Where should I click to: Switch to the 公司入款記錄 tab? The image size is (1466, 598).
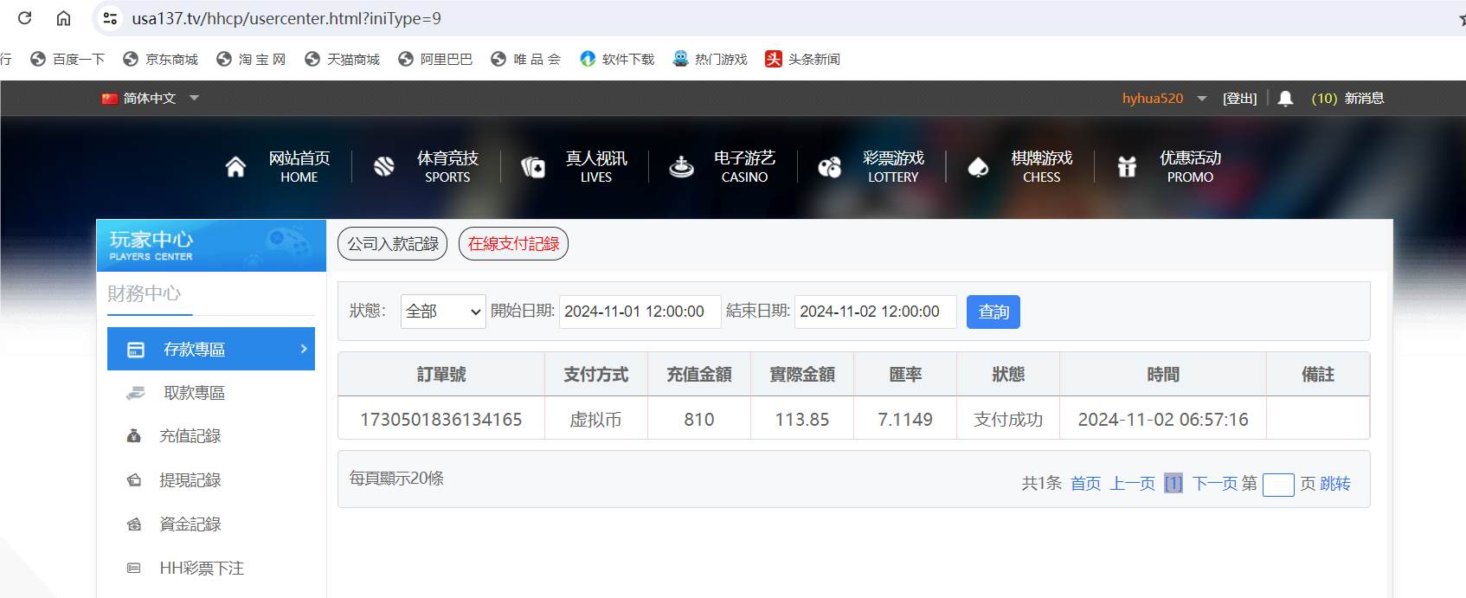click(x=393, y=244)
